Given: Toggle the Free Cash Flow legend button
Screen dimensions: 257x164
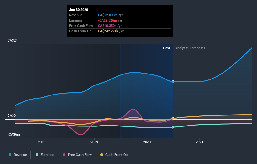Looking at the screenshot, I should click(x=77, y=155).
